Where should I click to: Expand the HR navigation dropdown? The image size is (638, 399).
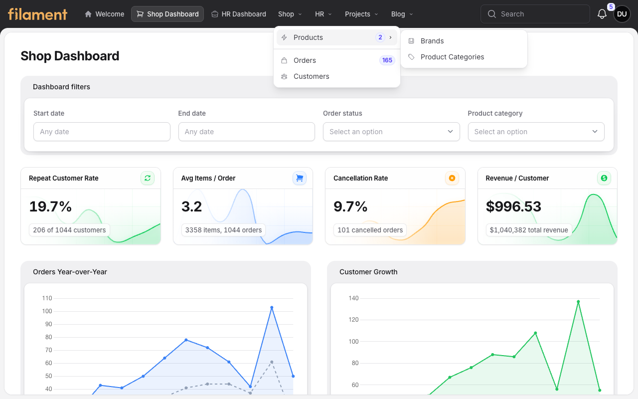click(323, 14)
